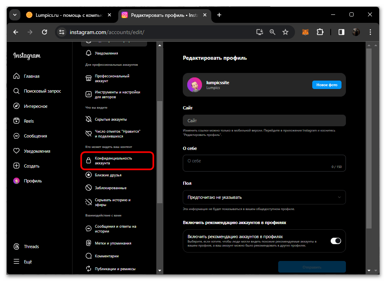Screen dimensions: 386x281
Task: Click the Instagram logo
Action: click(27, 56)
